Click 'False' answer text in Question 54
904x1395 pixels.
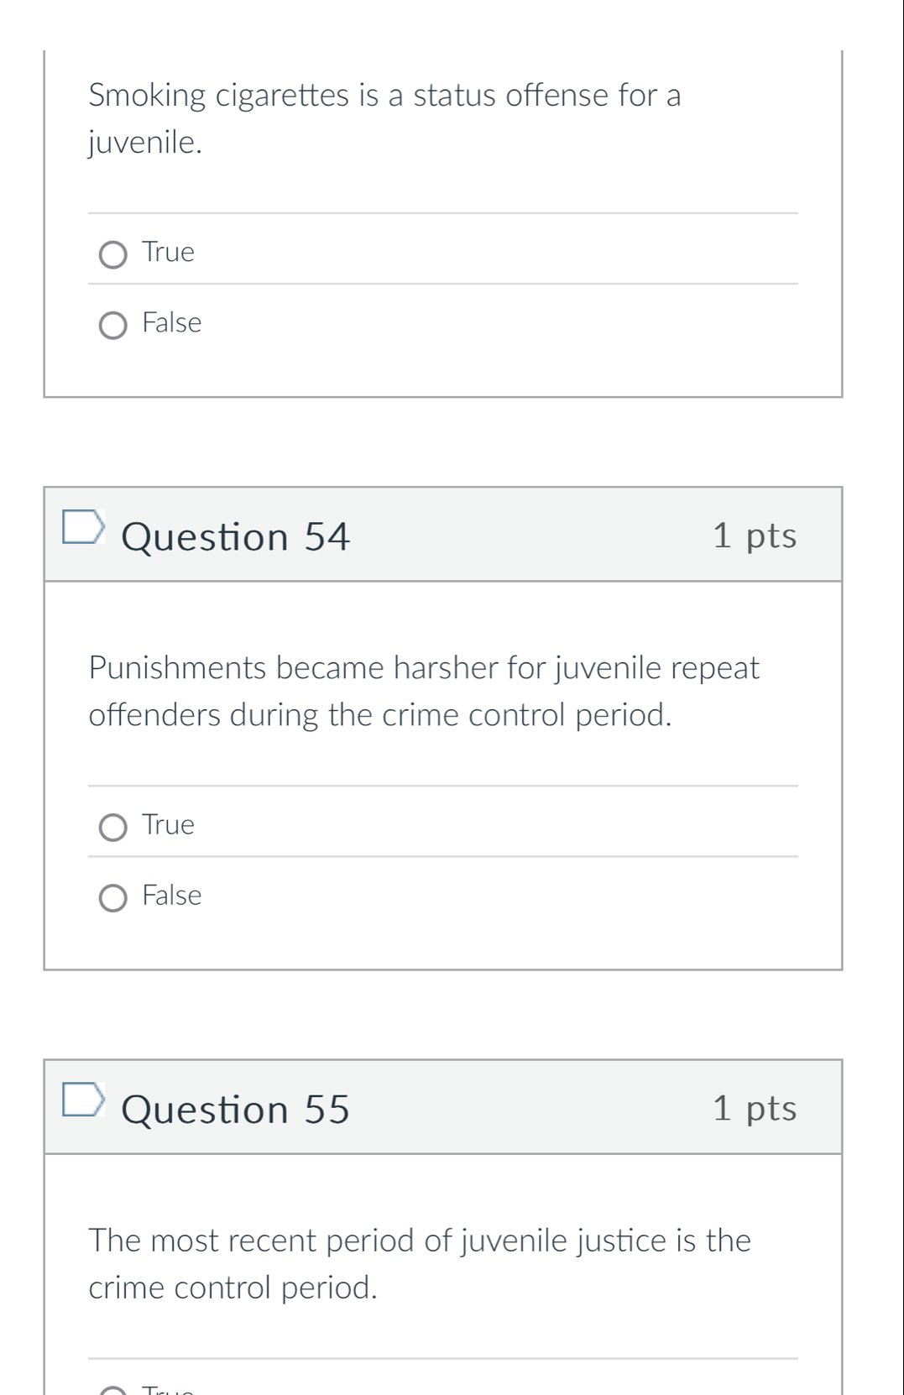(x=172, y=896)
